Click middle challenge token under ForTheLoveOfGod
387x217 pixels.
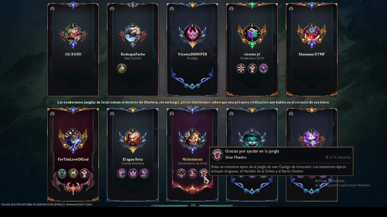tap(73, 173)
